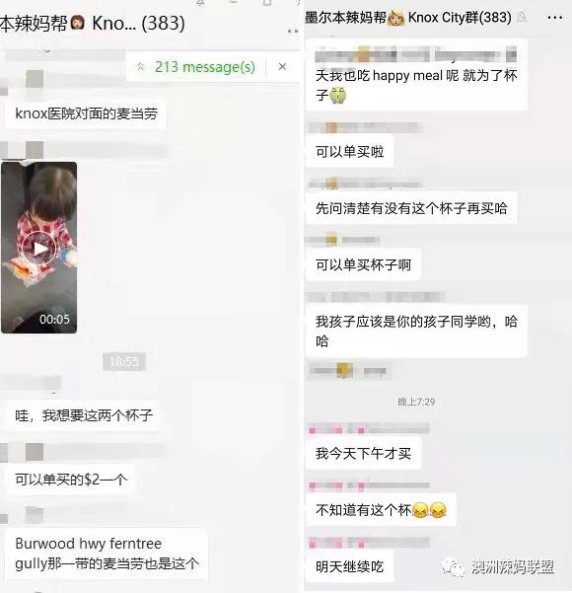Click the message '可以单买的$2一个'
This screenshot has width=572, height=593.
pyautogui.click(x=71, y=480)
